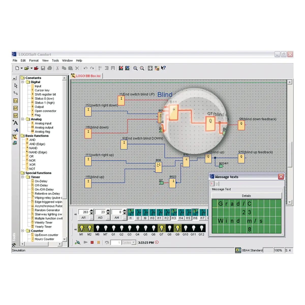
Task: Collapse the Timer tree node
Action: 23,177
